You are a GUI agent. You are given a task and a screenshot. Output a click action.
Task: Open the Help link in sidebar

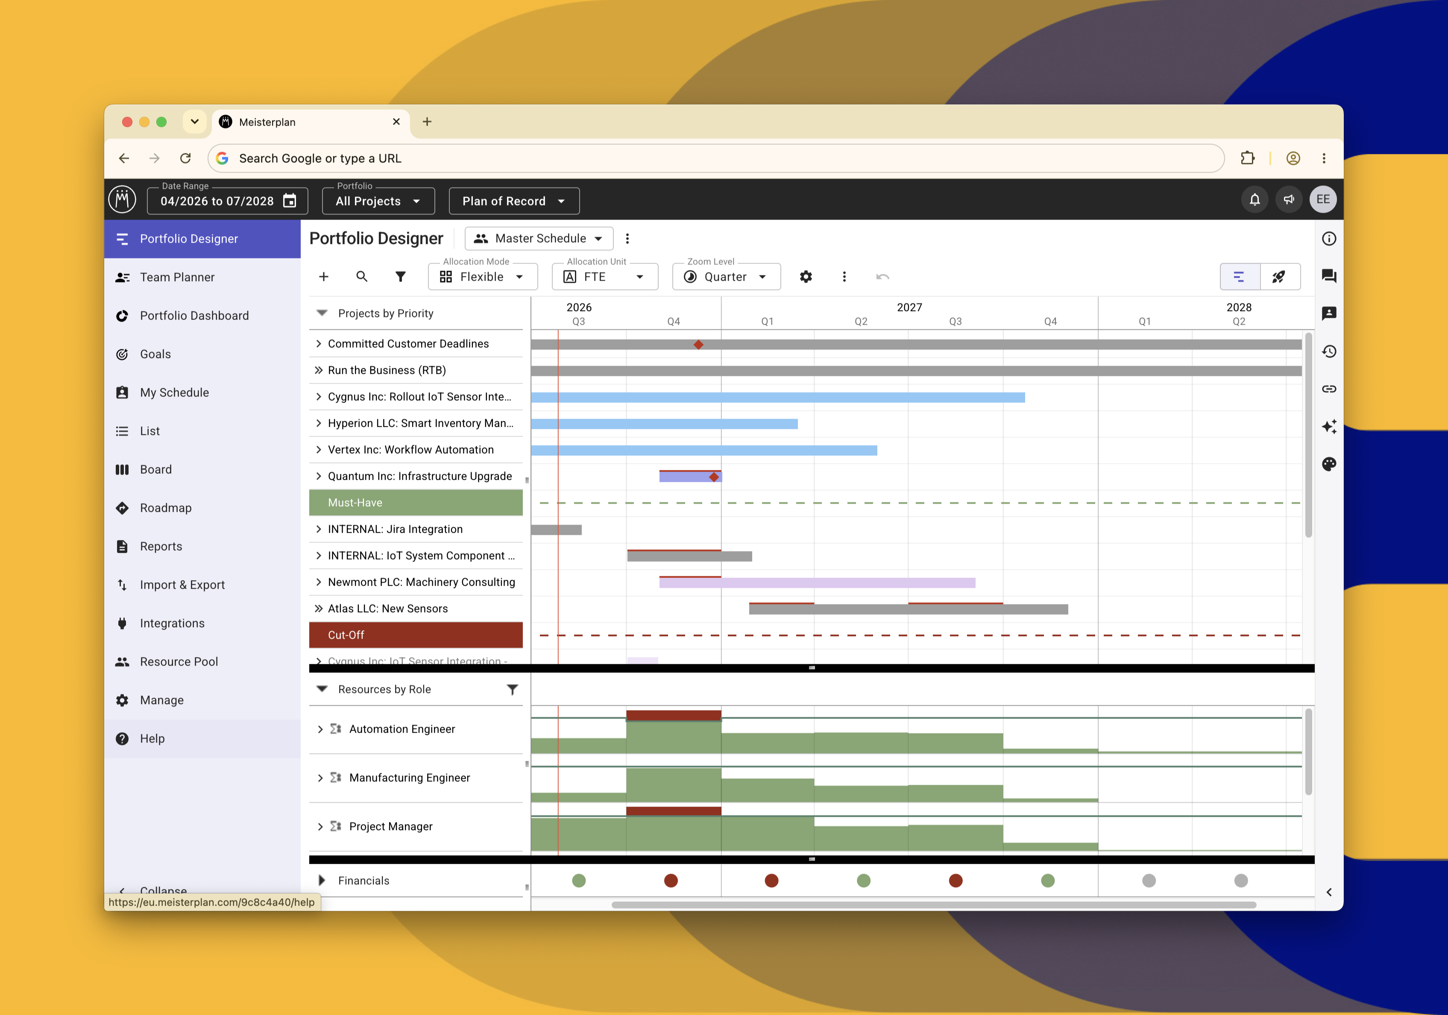click(202, 739)
